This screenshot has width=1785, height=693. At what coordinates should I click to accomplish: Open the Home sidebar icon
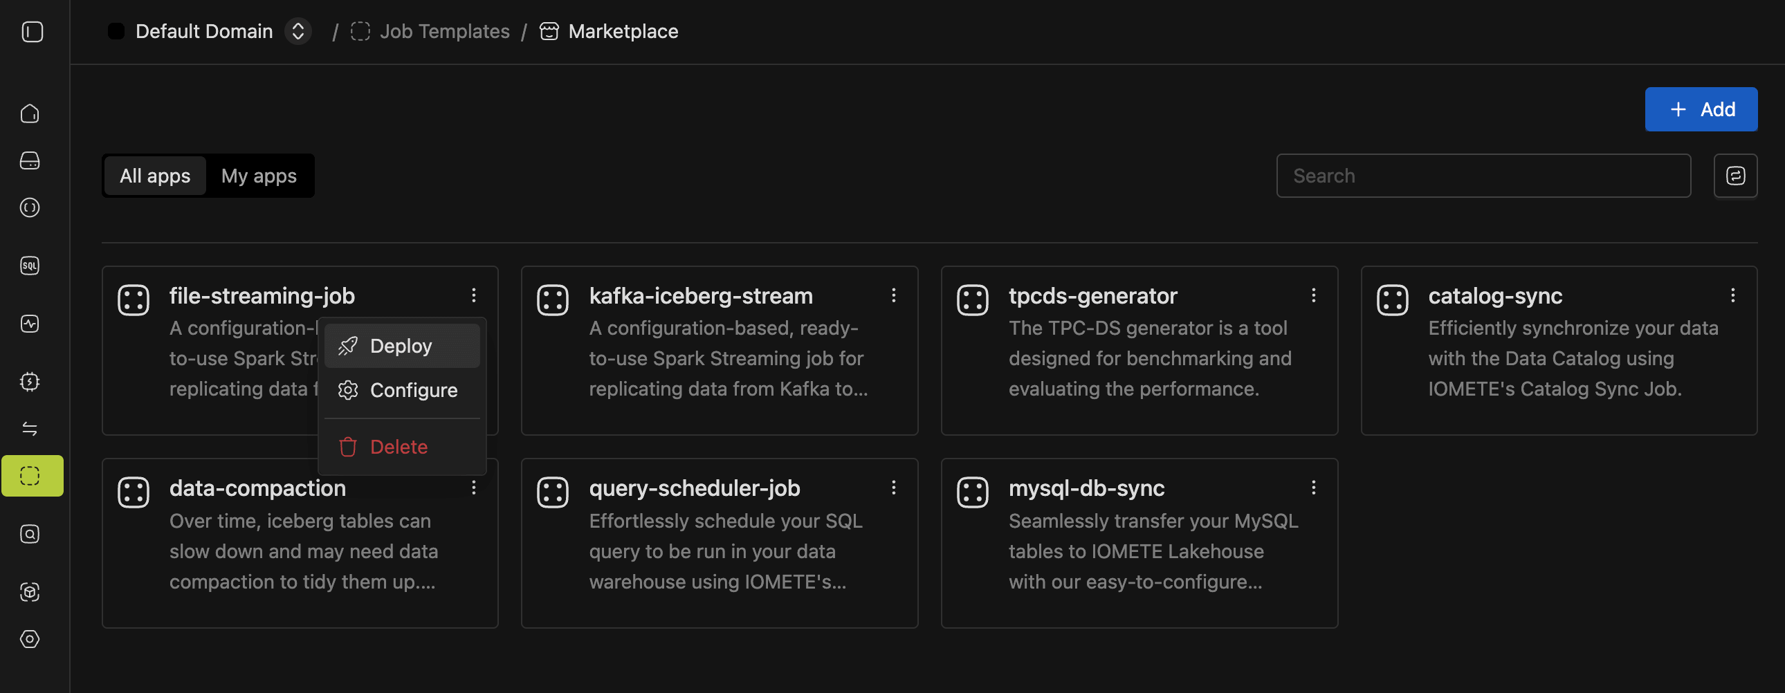tap(30, 113)
